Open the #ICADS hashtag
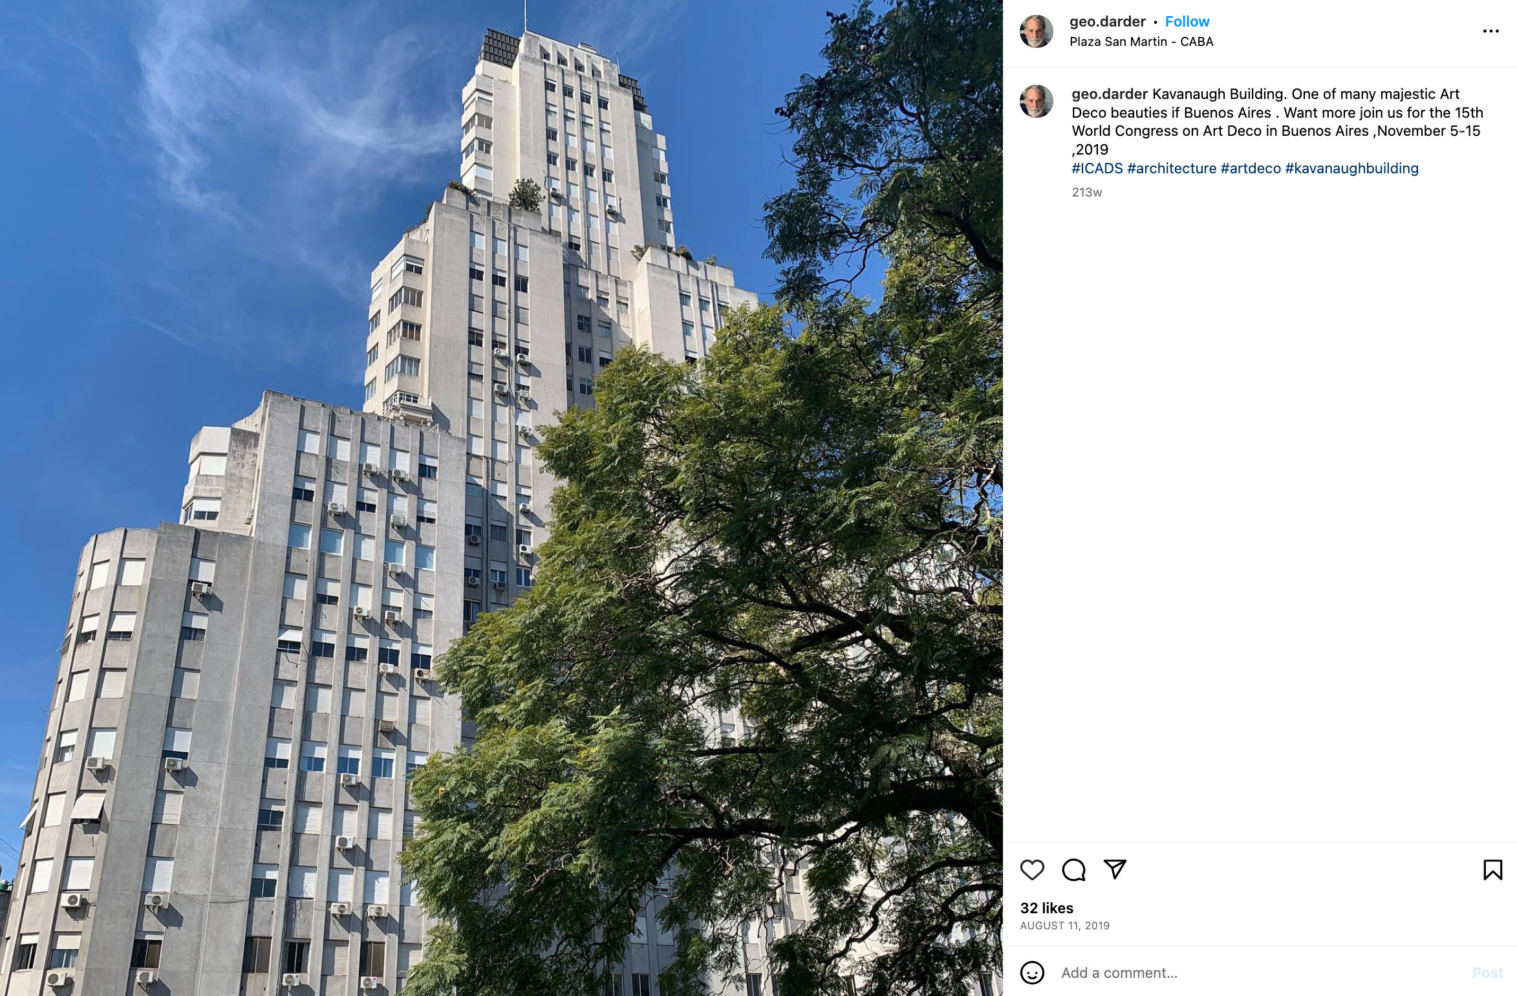1517x996 pixels. (x=1097, y=168)
